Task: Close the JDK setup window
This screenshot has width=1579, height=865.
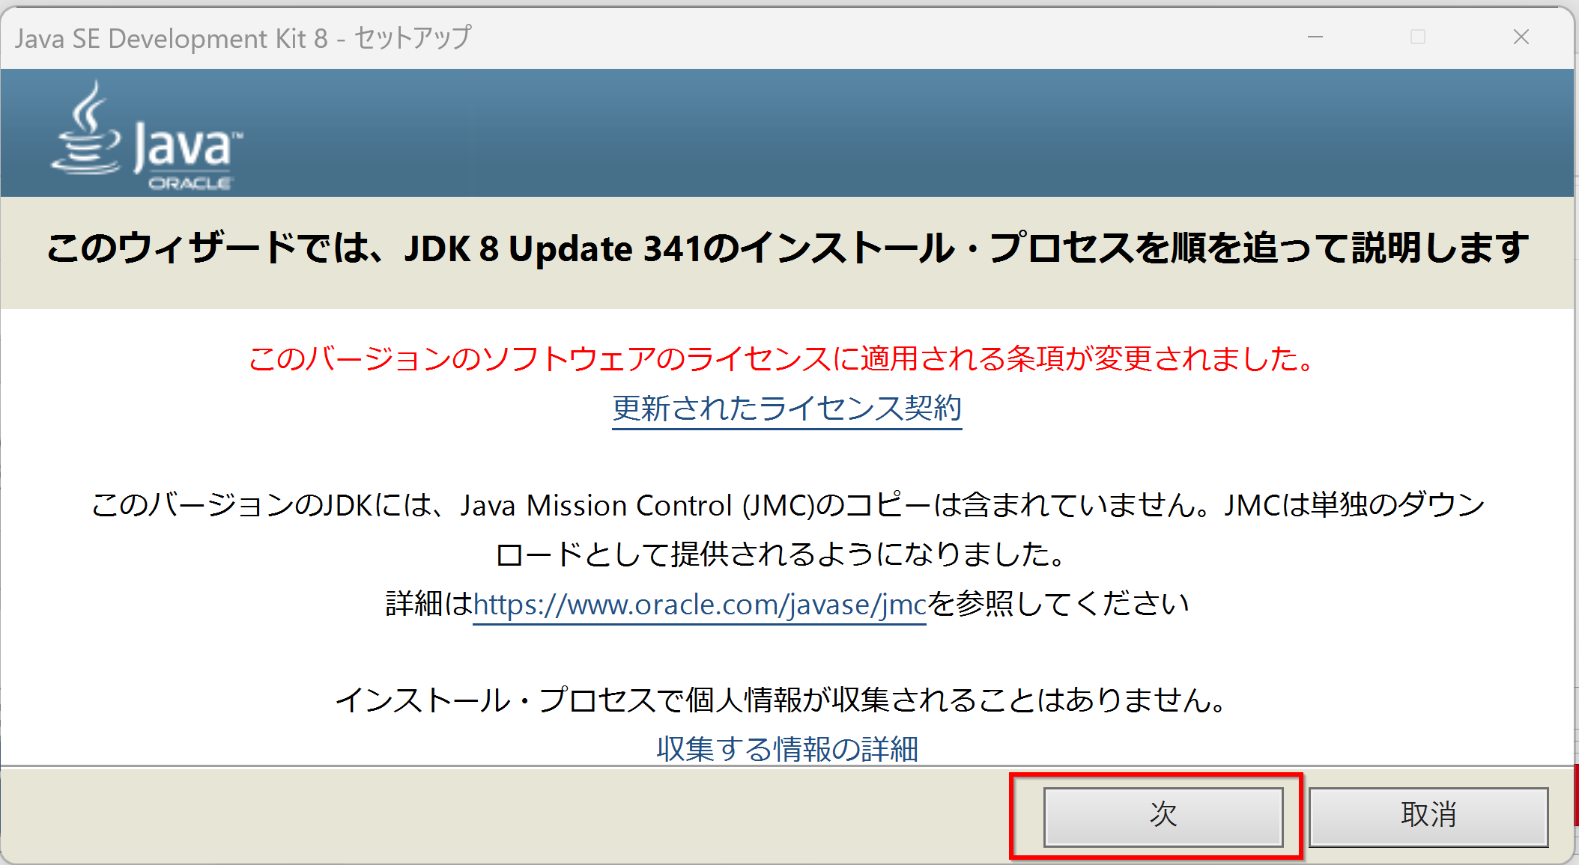Action: click(1521, 37)
